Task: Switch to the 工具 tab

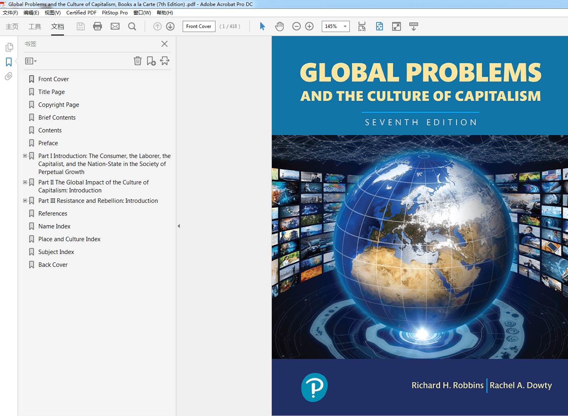Action: pos(35,26)
